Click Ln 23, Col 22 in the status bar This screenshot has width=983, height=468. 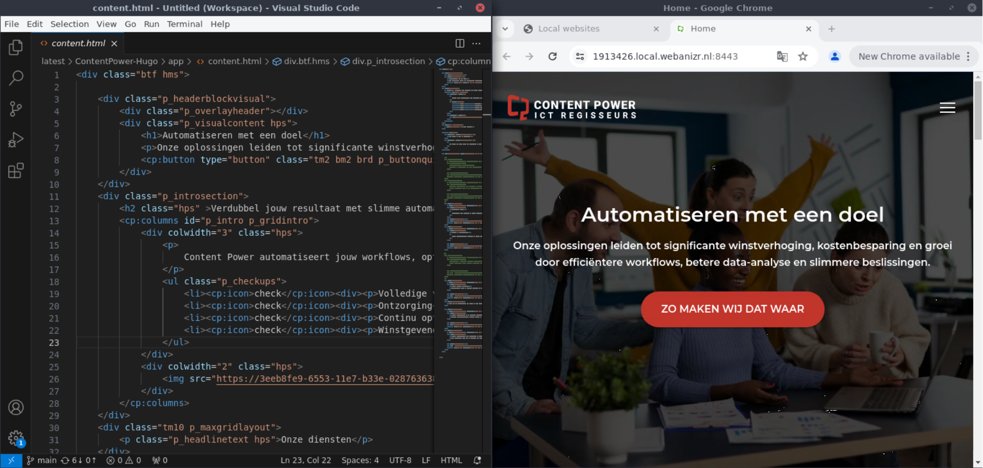pyautogui.click(x=306, y=460)
